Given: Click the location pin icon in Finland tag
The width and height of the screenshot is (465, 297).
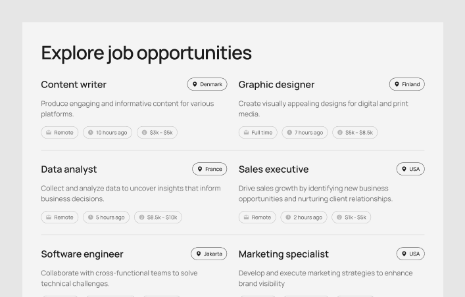Looking at the screenshot, I should 397,84.
